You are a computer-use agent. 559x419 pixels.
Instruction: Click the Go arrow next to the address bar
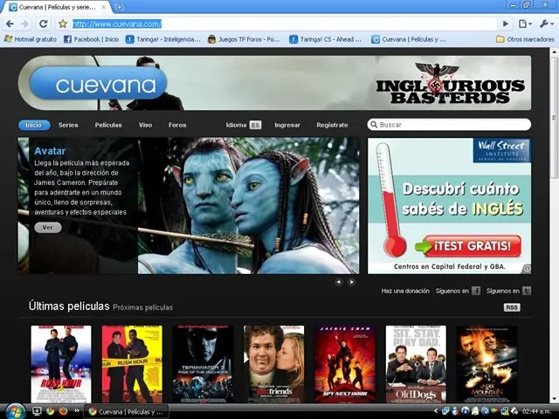[x=506, y=24]
